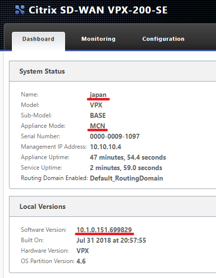This screenshot has width=216, height=278.
Task: Click the Service Uptime: label
Action: [x=41, y=168]
